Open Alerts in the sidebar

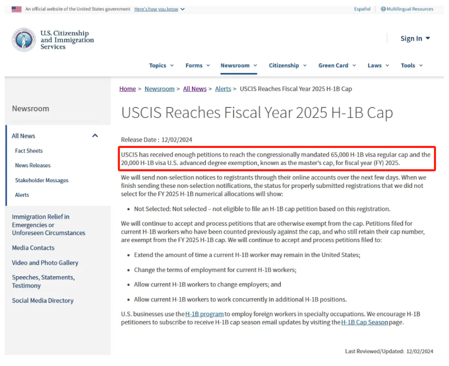click(x=22, y=195)
